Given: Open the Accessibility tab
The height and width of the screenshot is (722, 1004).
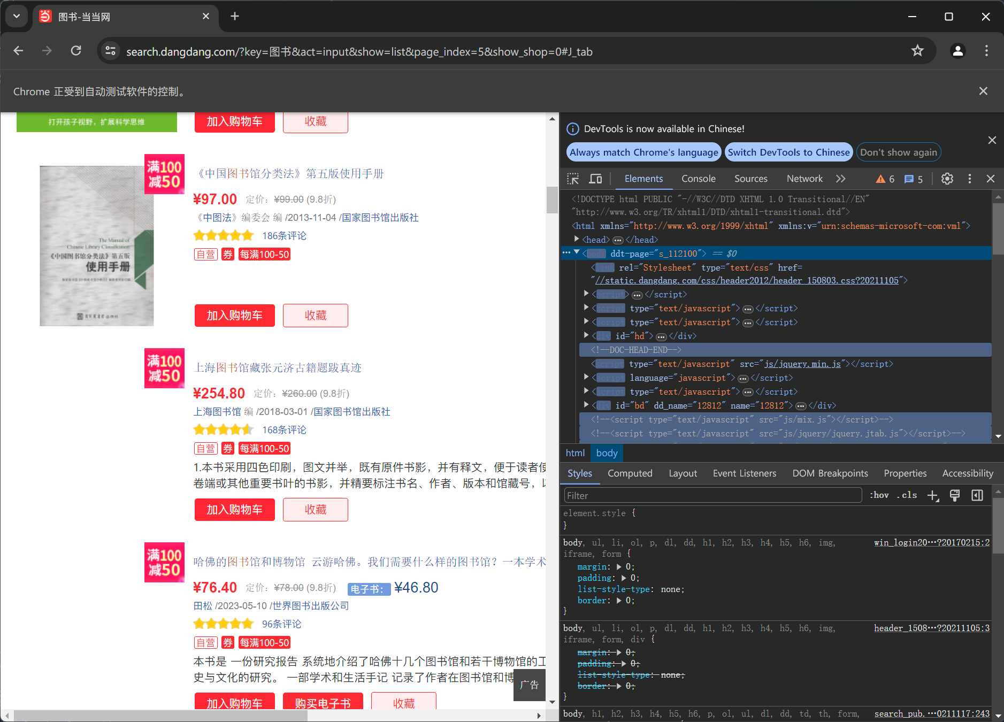Looking at the screenshot, I should (x=967, y=473).
